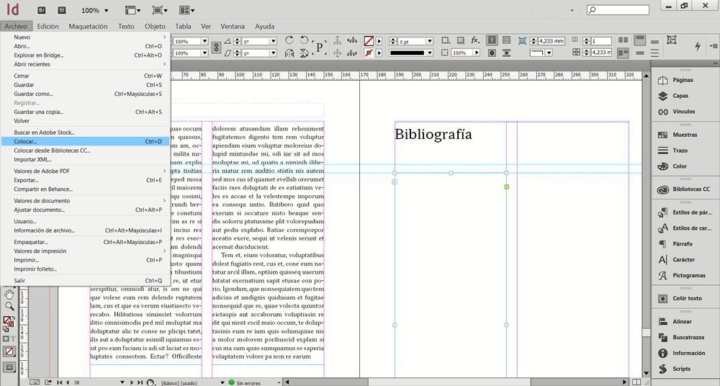Click the flip horizontal icon

click(289, 53)
